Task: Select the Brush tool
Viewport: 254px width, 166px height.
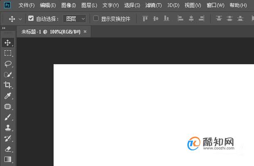Action: tap(7, 117)
